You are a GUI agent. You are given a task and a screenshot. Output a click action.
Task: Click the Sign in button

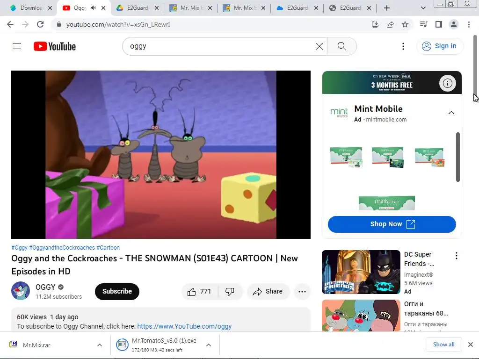click(x=440, y=46)
